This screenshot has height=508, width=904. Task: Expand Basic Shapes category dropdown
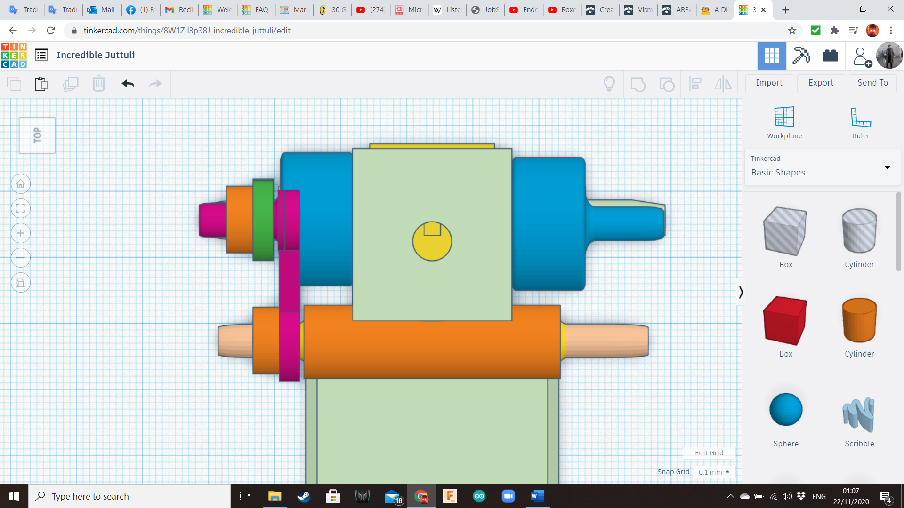(887, 167)
